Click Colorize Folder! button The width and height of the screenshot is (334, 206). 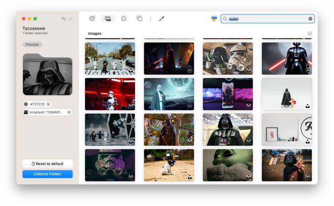[x=48, y=174]
